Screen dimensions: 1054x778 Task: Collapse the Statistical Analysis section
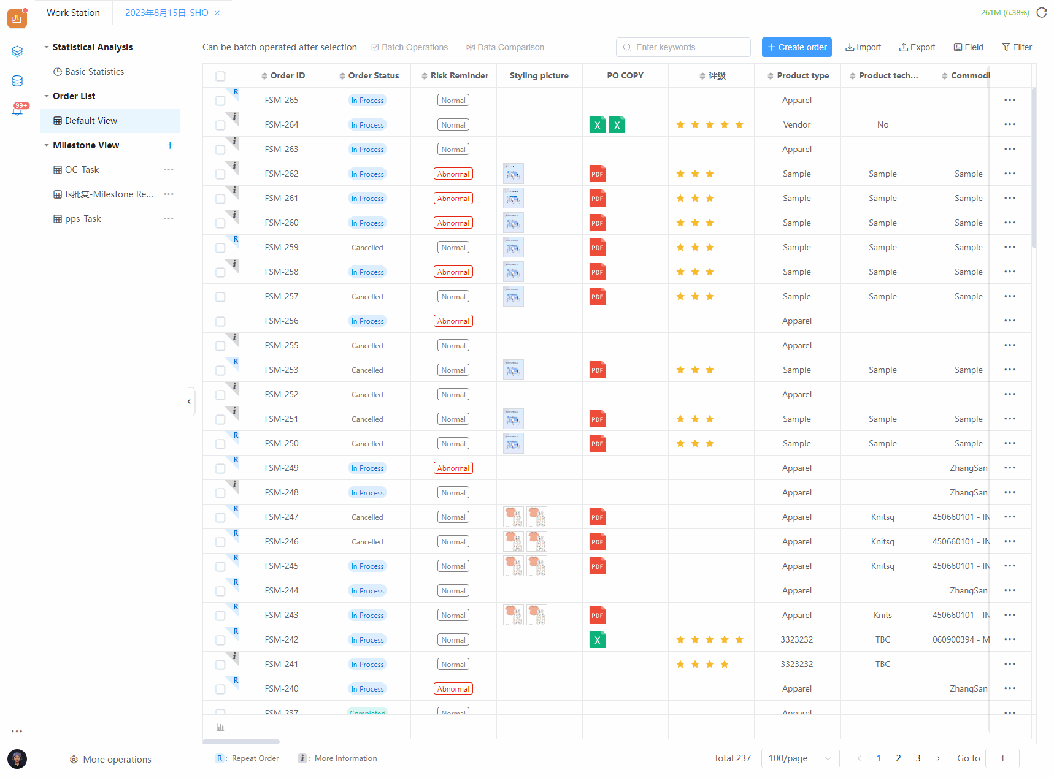pos(47,47)
